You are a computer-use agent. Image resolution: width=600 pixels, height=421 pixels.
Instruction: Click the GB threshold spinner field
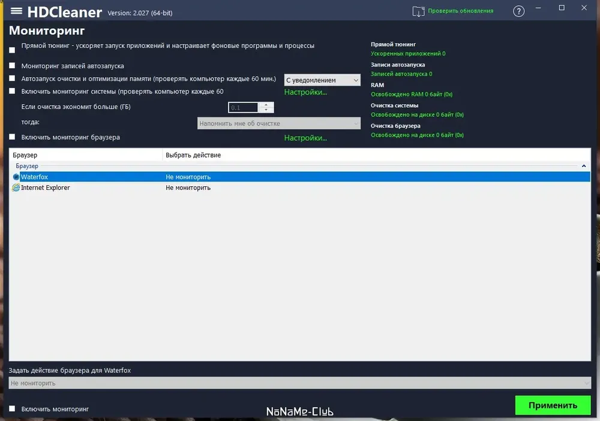click(245, 108)
